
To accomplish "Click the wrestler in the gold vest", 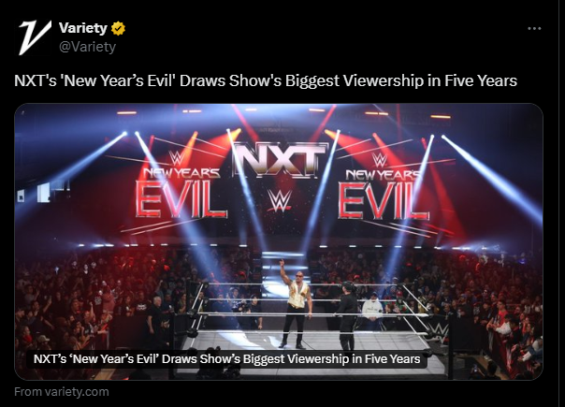I will click(296, 303).
